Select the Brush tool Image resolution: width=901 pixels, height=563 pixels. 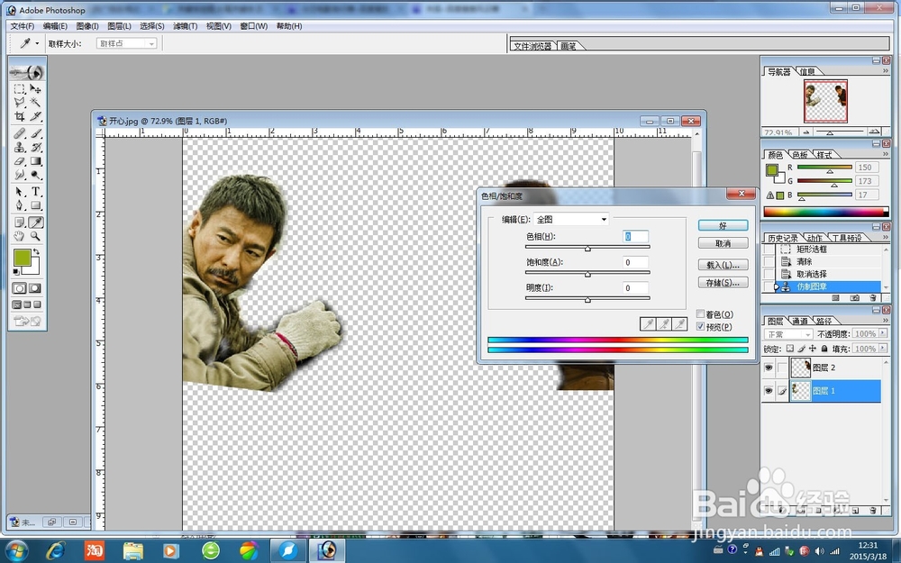point(36,133)
